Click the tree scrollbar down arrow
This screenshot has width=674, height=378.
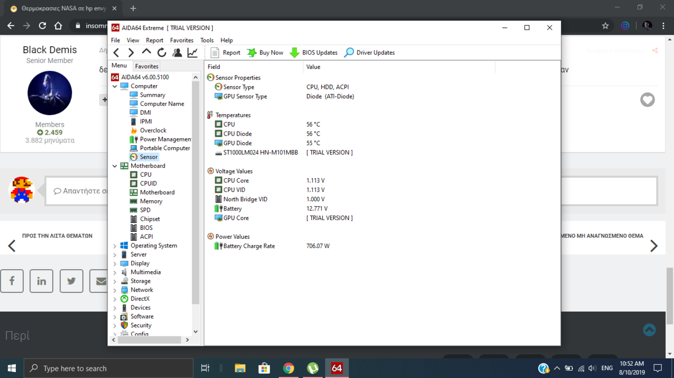point(196,332)
